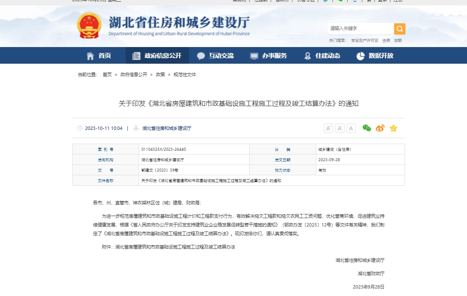Click the national emblem logo
This screenshot has width=467, height=296.
tap(89, 26)
